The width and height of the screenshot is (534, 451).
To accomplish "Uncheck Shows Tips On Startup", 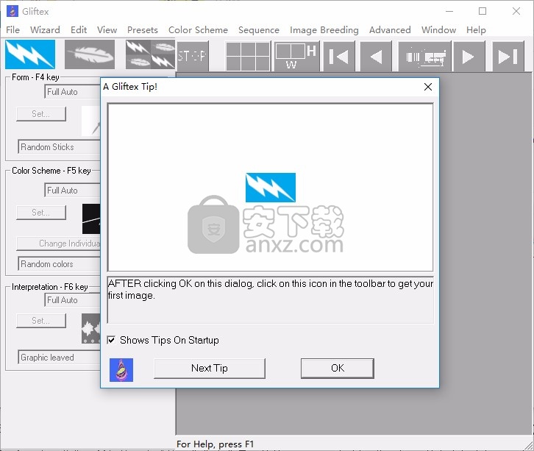I will 111,340.
